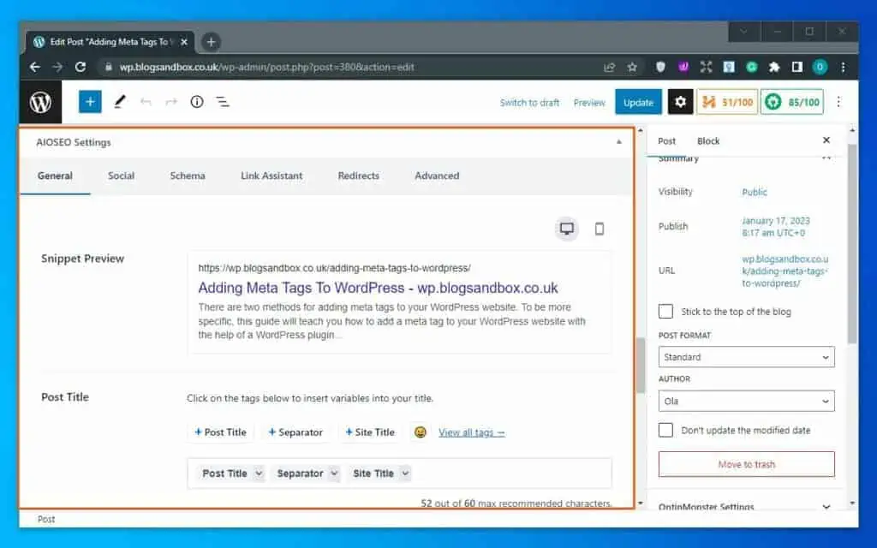
Task: Open the WordPress logo menu
Action: coord(41,101)
